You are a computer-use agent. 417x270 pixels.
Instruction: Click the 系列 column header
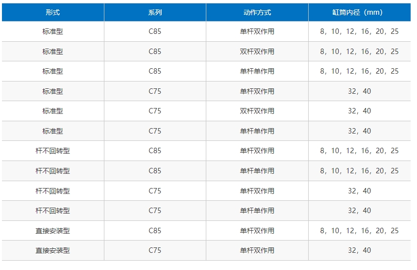tap(155, 13)
